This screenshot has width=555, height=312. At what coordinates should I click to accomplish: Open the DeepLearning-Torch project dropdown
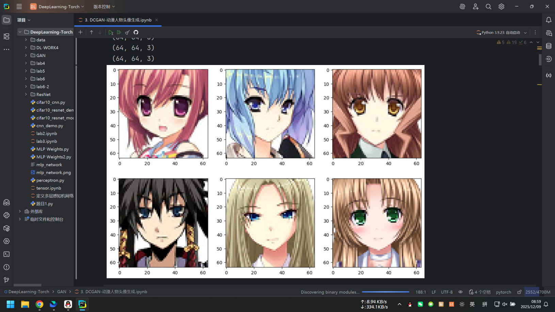pos(57,7)
